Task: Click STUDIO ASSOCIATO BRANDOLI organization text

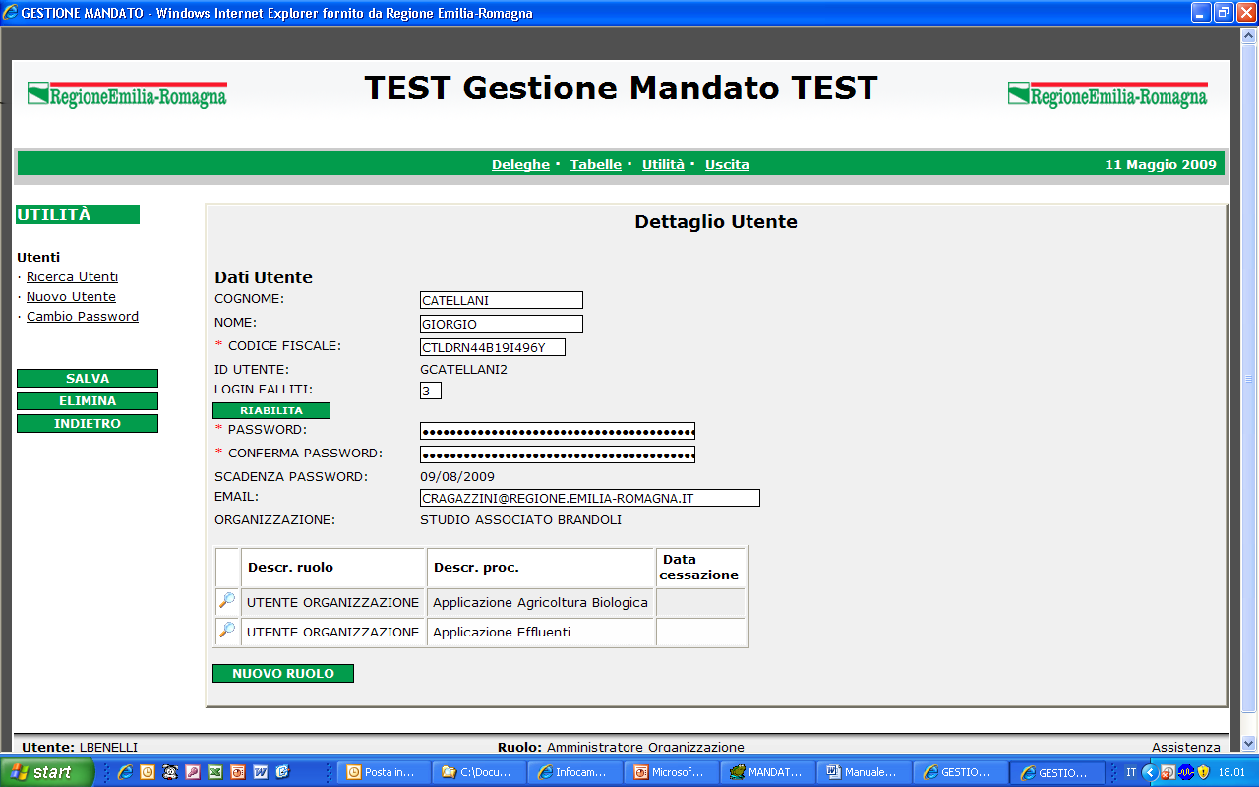Action: coord(520,520)
